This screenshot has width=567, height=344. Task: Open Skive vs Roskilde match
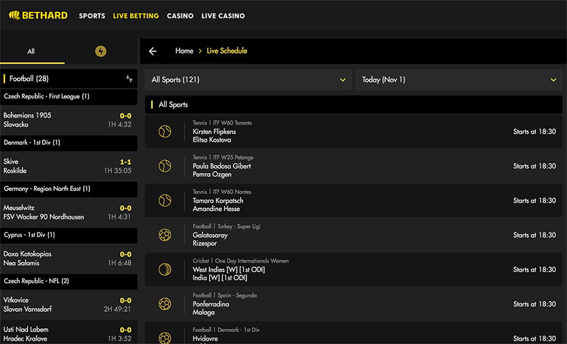click(x=69, y=166)
